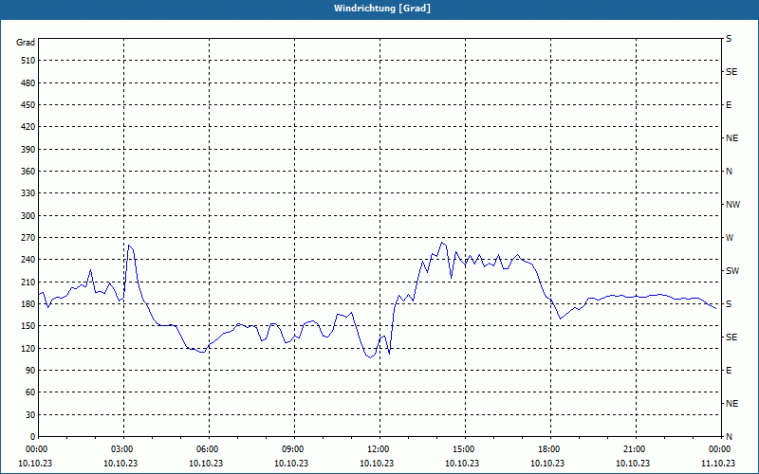759x474 pixels.
Task: Select the 480 degree axis label
Action: 28,83
